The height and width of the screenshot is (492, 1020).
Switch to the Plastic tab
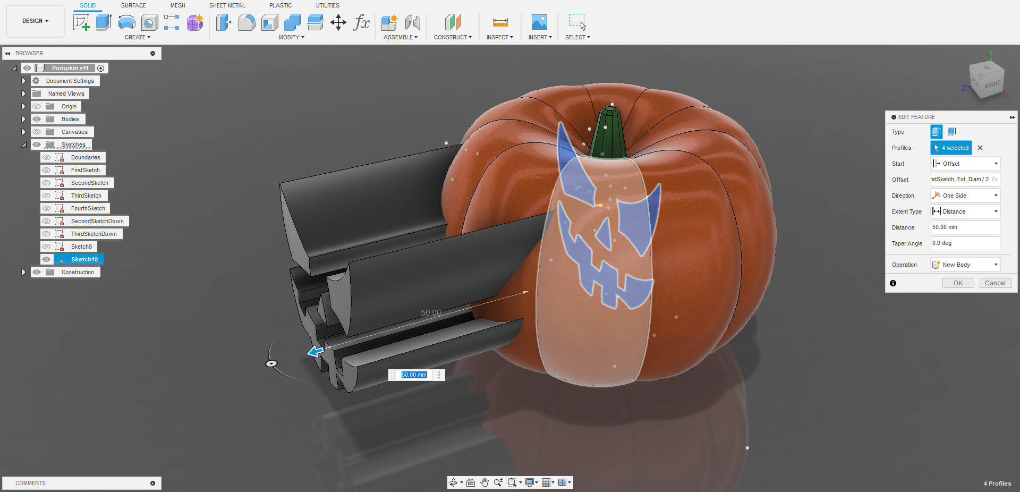point(280,5)
